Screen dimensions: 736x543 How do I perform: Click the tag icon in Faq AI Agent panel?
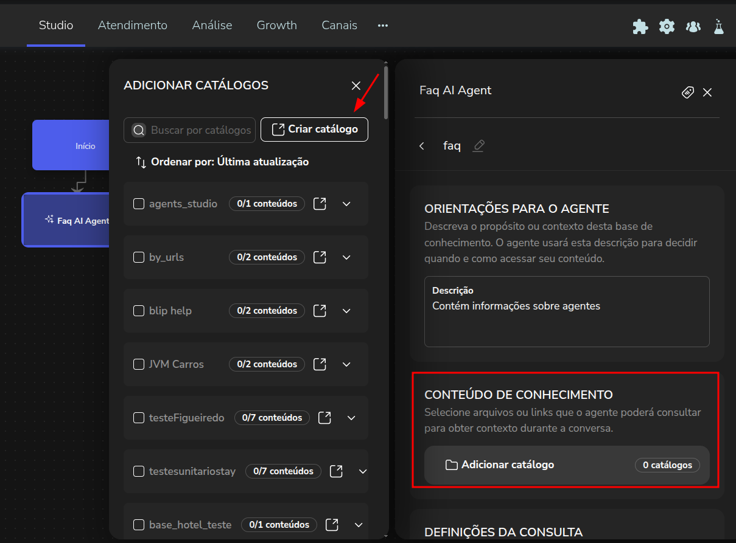[x=688, y=92]
